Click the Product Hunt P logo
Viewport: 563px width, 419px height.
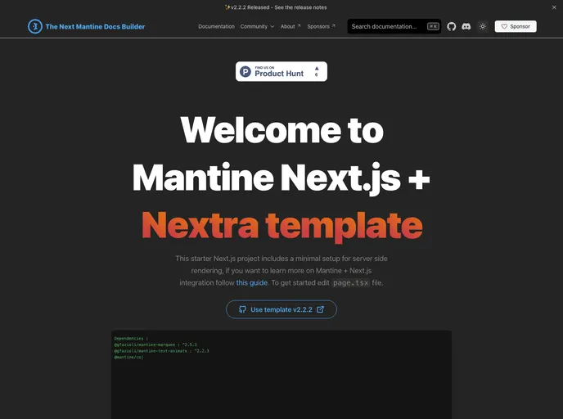click(245, 71)
